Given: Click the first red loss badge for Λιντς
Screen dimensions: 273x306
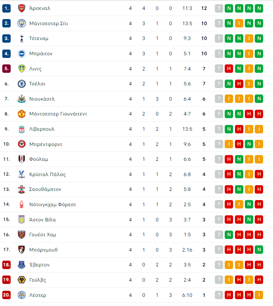Looking at the screenshot, I should tap(229, 69).
